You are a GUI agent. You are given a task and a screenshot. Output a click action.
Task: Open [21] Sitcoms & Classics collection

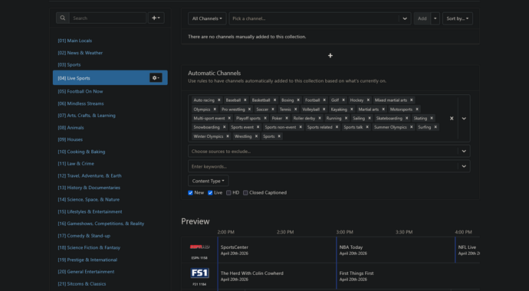[82, 283]
